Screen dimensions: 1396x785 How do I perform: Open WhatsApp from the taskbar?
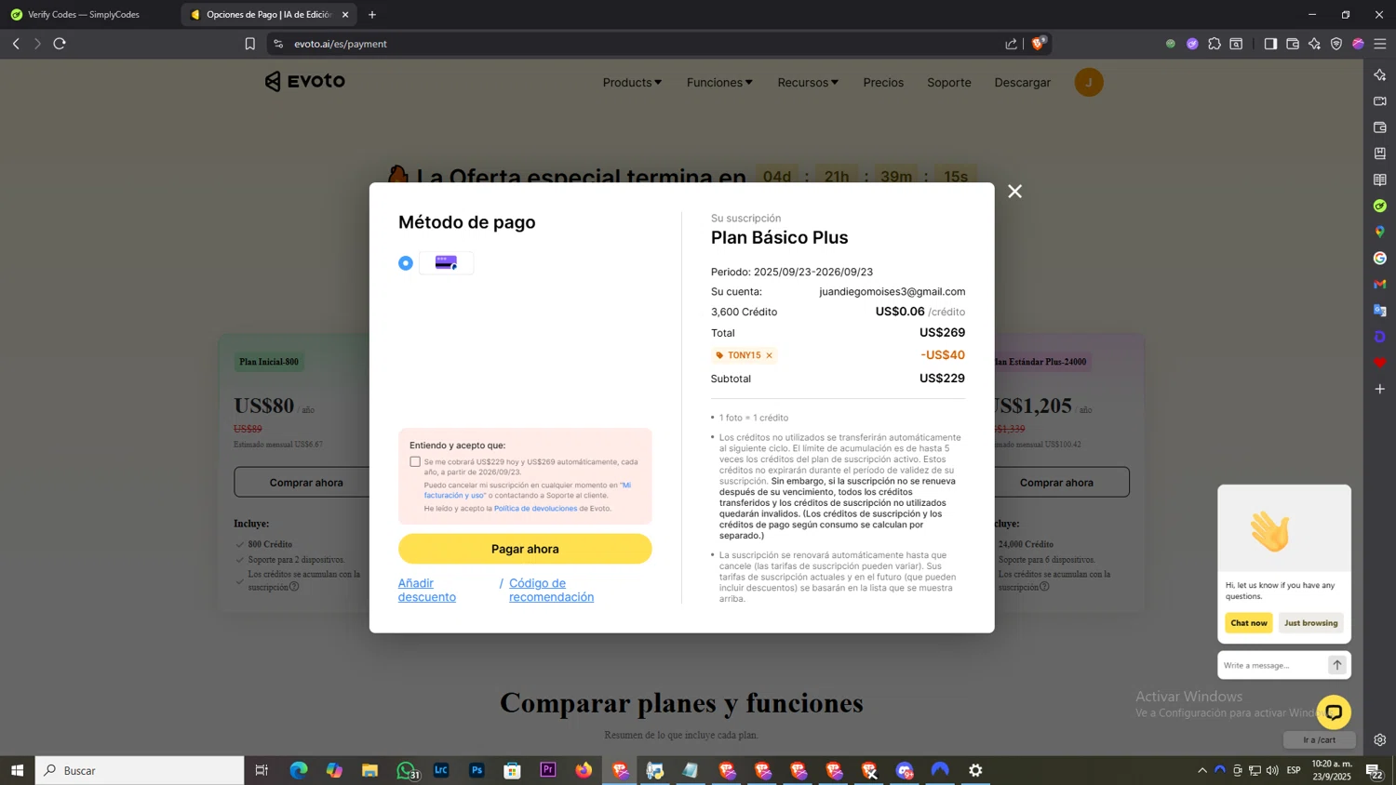click(x=406, y=770)
